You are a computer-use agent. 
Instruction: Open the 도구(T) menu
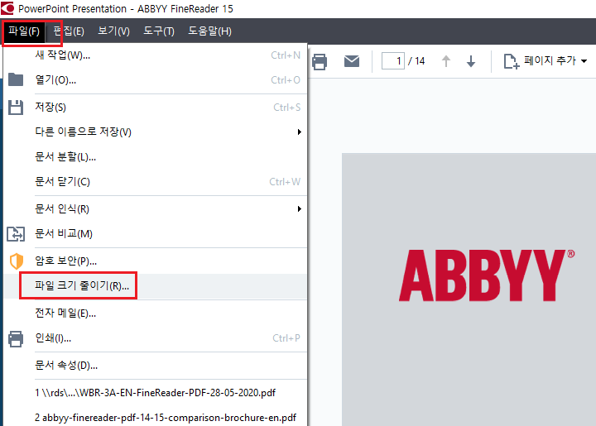159,31
